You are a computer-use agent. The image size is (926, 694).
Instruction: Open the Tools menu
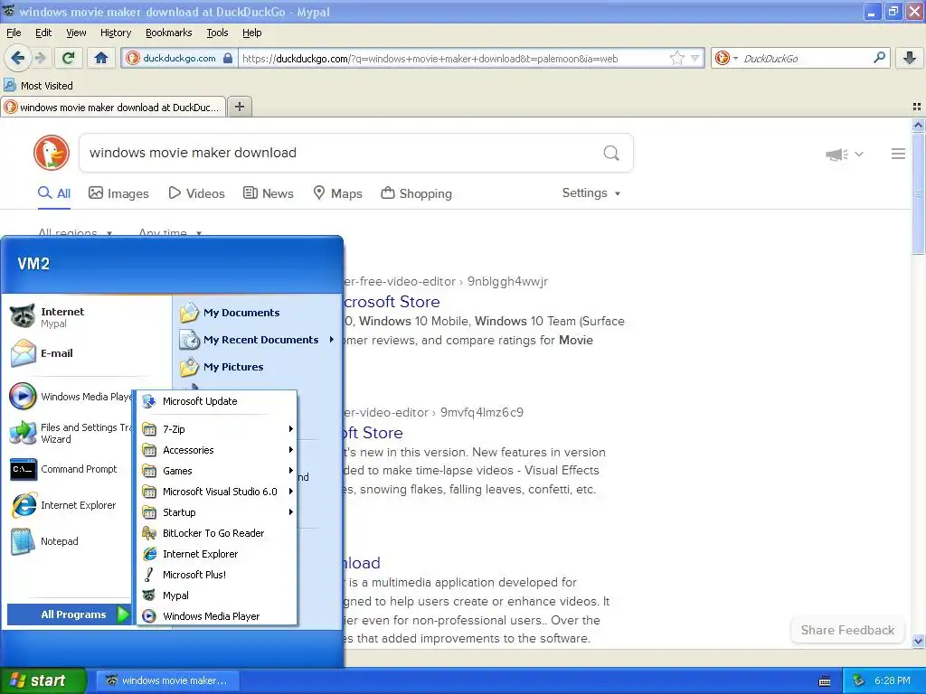click(217, 33)
